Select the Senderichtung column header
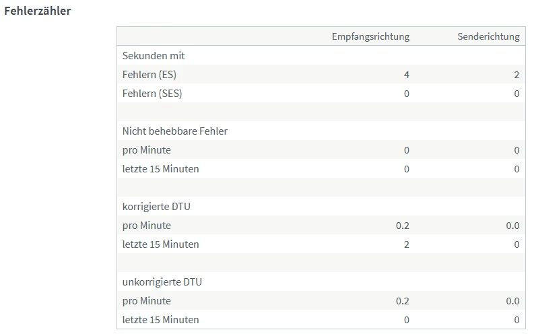Screen dimensions: 534x334 488,36
